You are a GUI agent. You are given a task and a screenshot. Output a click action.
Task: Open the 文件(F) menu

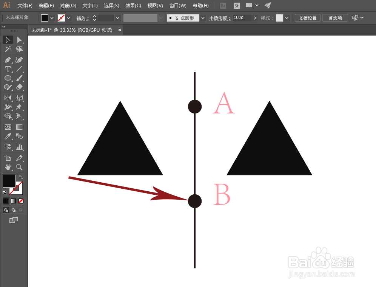click(x=25, y=6)
